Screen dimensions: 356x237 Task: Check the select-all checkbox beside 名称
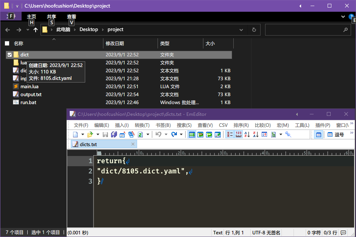pyautogui.click(x=7, y=44)
